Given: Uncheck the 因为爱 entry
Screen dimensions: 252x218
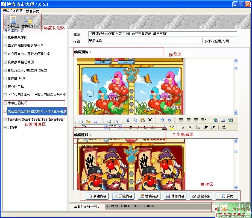Looking at the screenshot, I should click(5, 127).
